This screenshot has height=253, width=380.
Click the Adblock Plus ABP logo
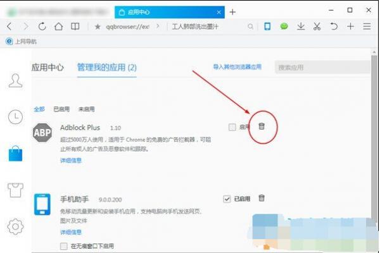point(42,132)
